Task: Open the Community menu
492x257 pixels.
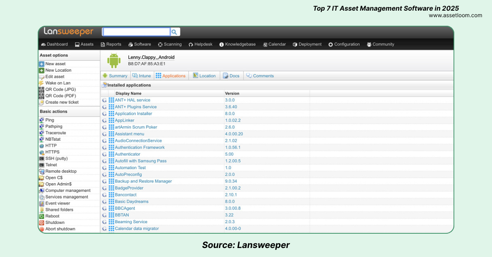Action: (380, 44)
